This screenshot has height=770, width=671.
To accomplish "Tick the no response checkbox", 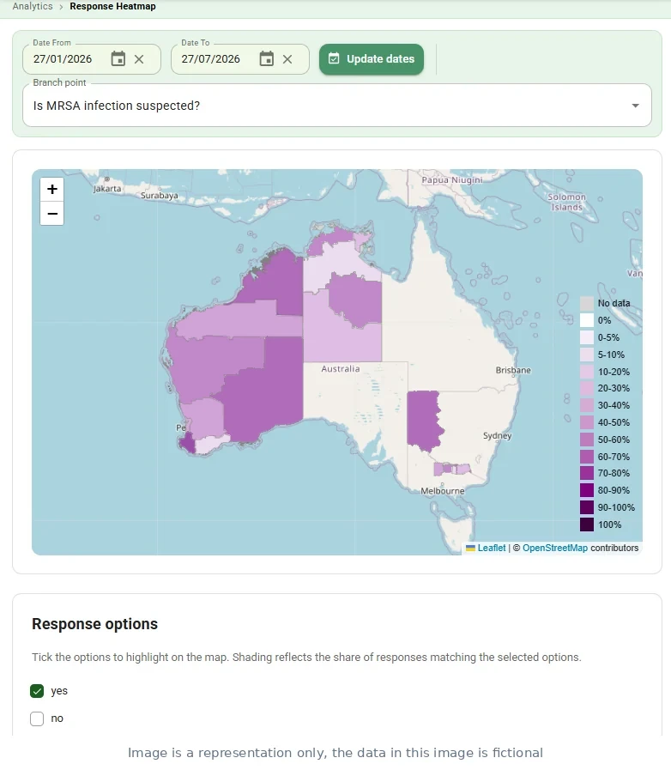I will 37,718.
